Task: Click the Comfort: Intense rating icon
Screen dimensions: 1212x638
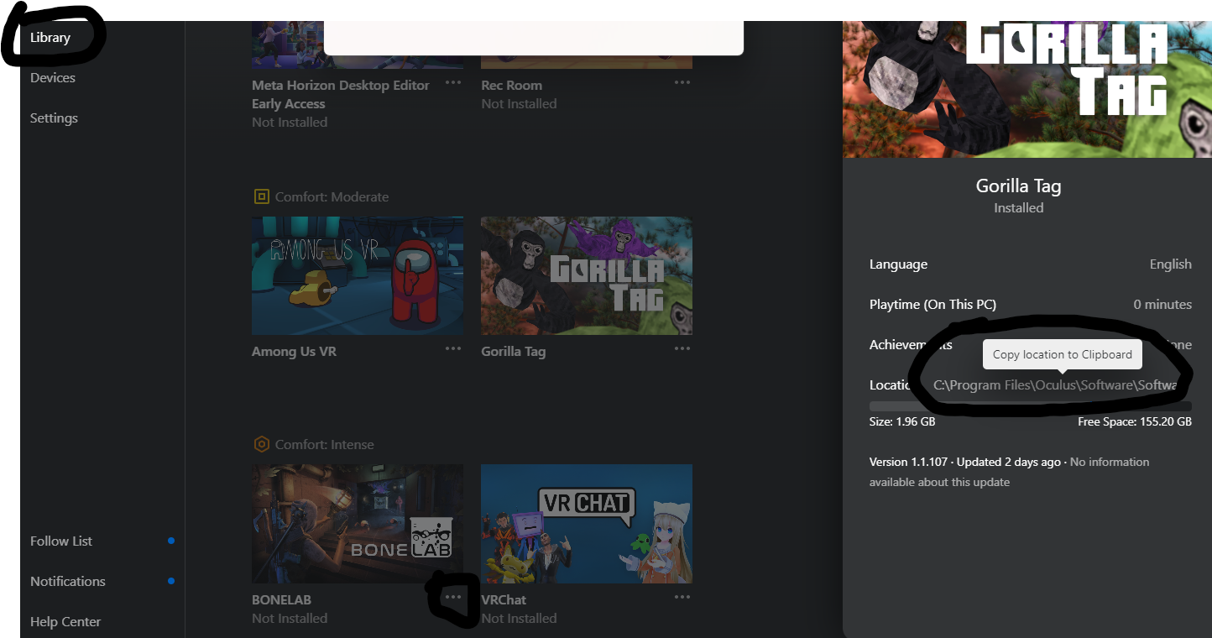Action: pyautogui.click(x=262, y=444)
